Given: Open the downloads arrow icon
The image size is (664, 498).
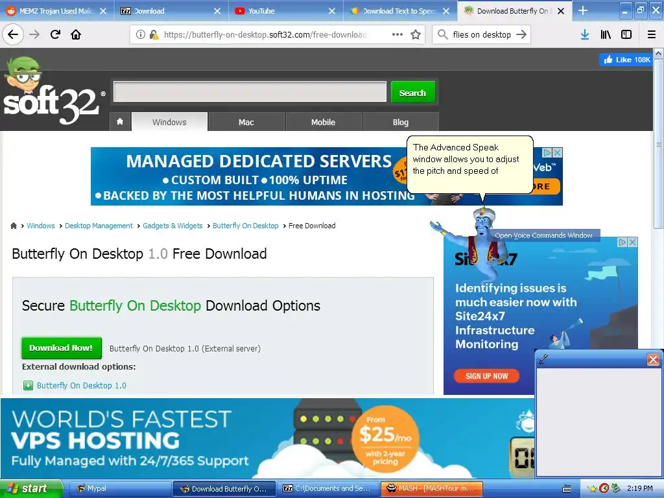Looking at the screenshot, I should (x=585, y=34).
